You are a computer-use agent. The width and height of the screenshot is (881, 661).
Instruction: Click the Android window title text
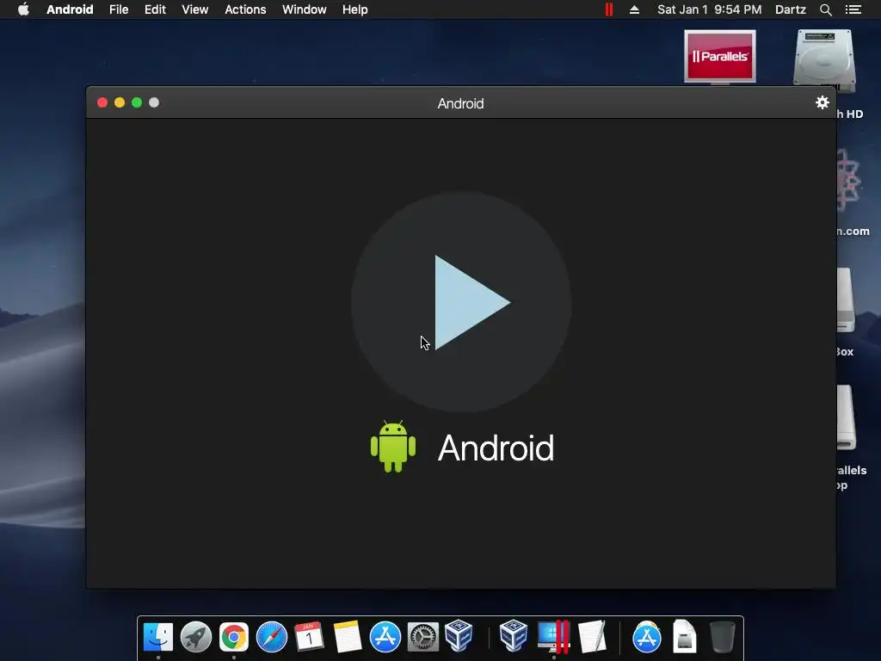coord(461,103)
